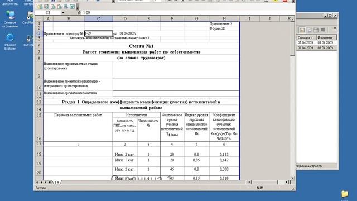Click the fifth icon in the Excel reviewing toolbar

tap(66, 7)
